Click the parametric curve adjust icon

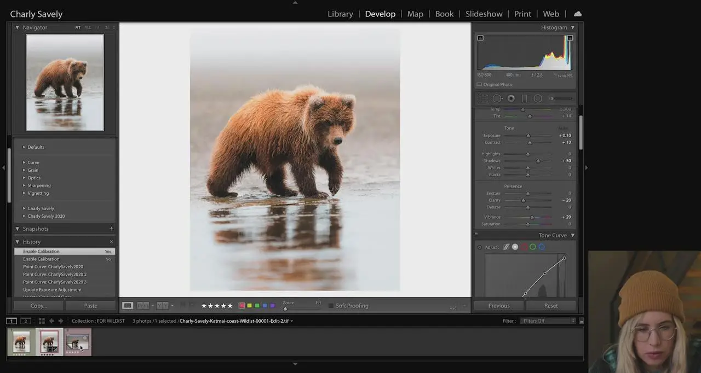[506, 247]
